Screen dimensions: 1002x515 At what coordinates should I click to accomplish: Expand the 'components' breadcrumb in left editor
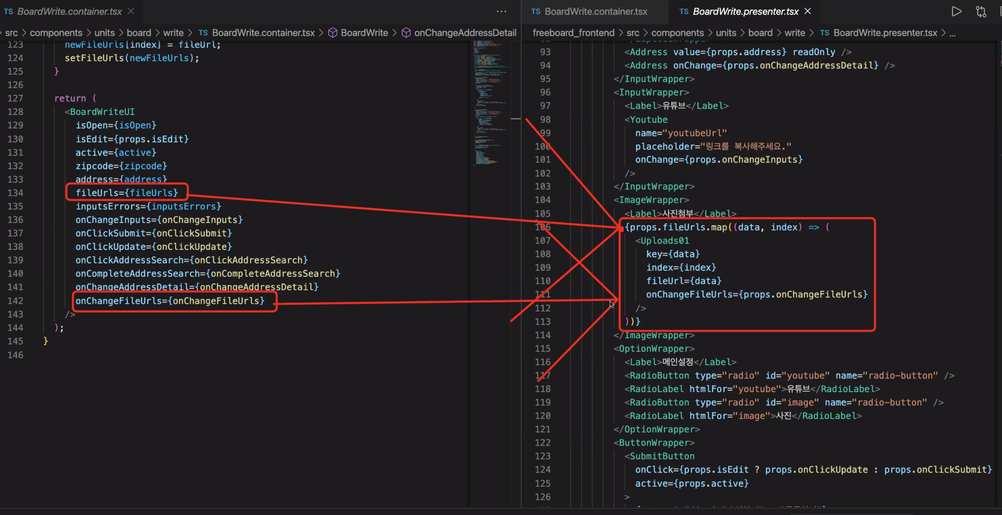56,33
